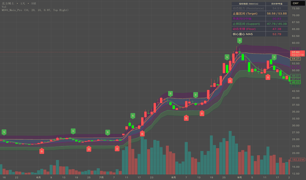Select the 48.07 green price label

(x=295, y=76)
